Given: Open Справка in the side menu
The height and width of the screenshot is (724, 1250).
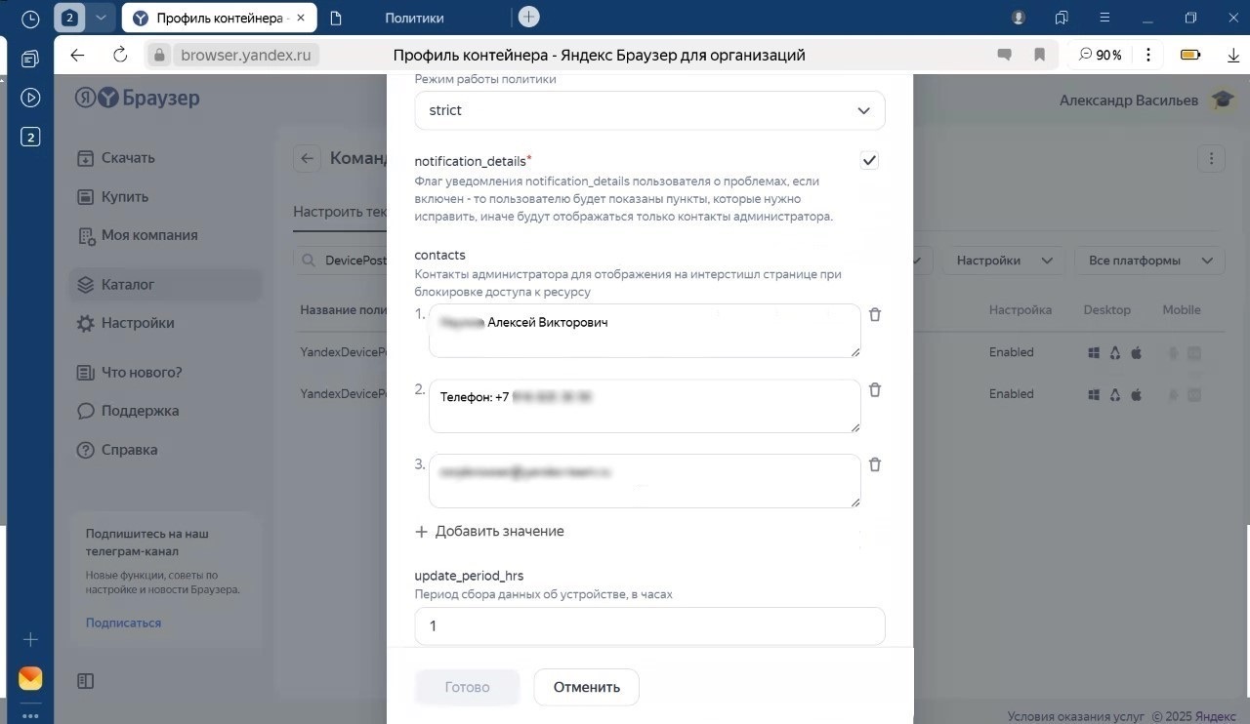Looking at the screenshot, I should click(129, 450).
